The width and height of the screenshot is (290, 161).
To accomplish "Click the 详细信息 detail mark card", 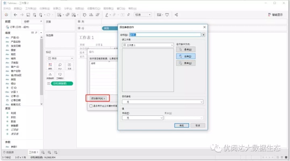I will coord(50,76).
